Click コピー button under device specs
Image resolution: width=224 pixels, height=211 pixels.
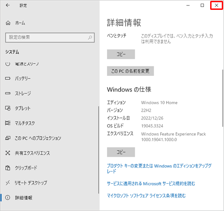point(121,54)
